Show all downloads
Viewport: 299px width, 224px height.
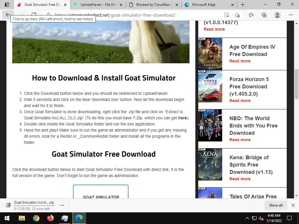pos(276,205)
